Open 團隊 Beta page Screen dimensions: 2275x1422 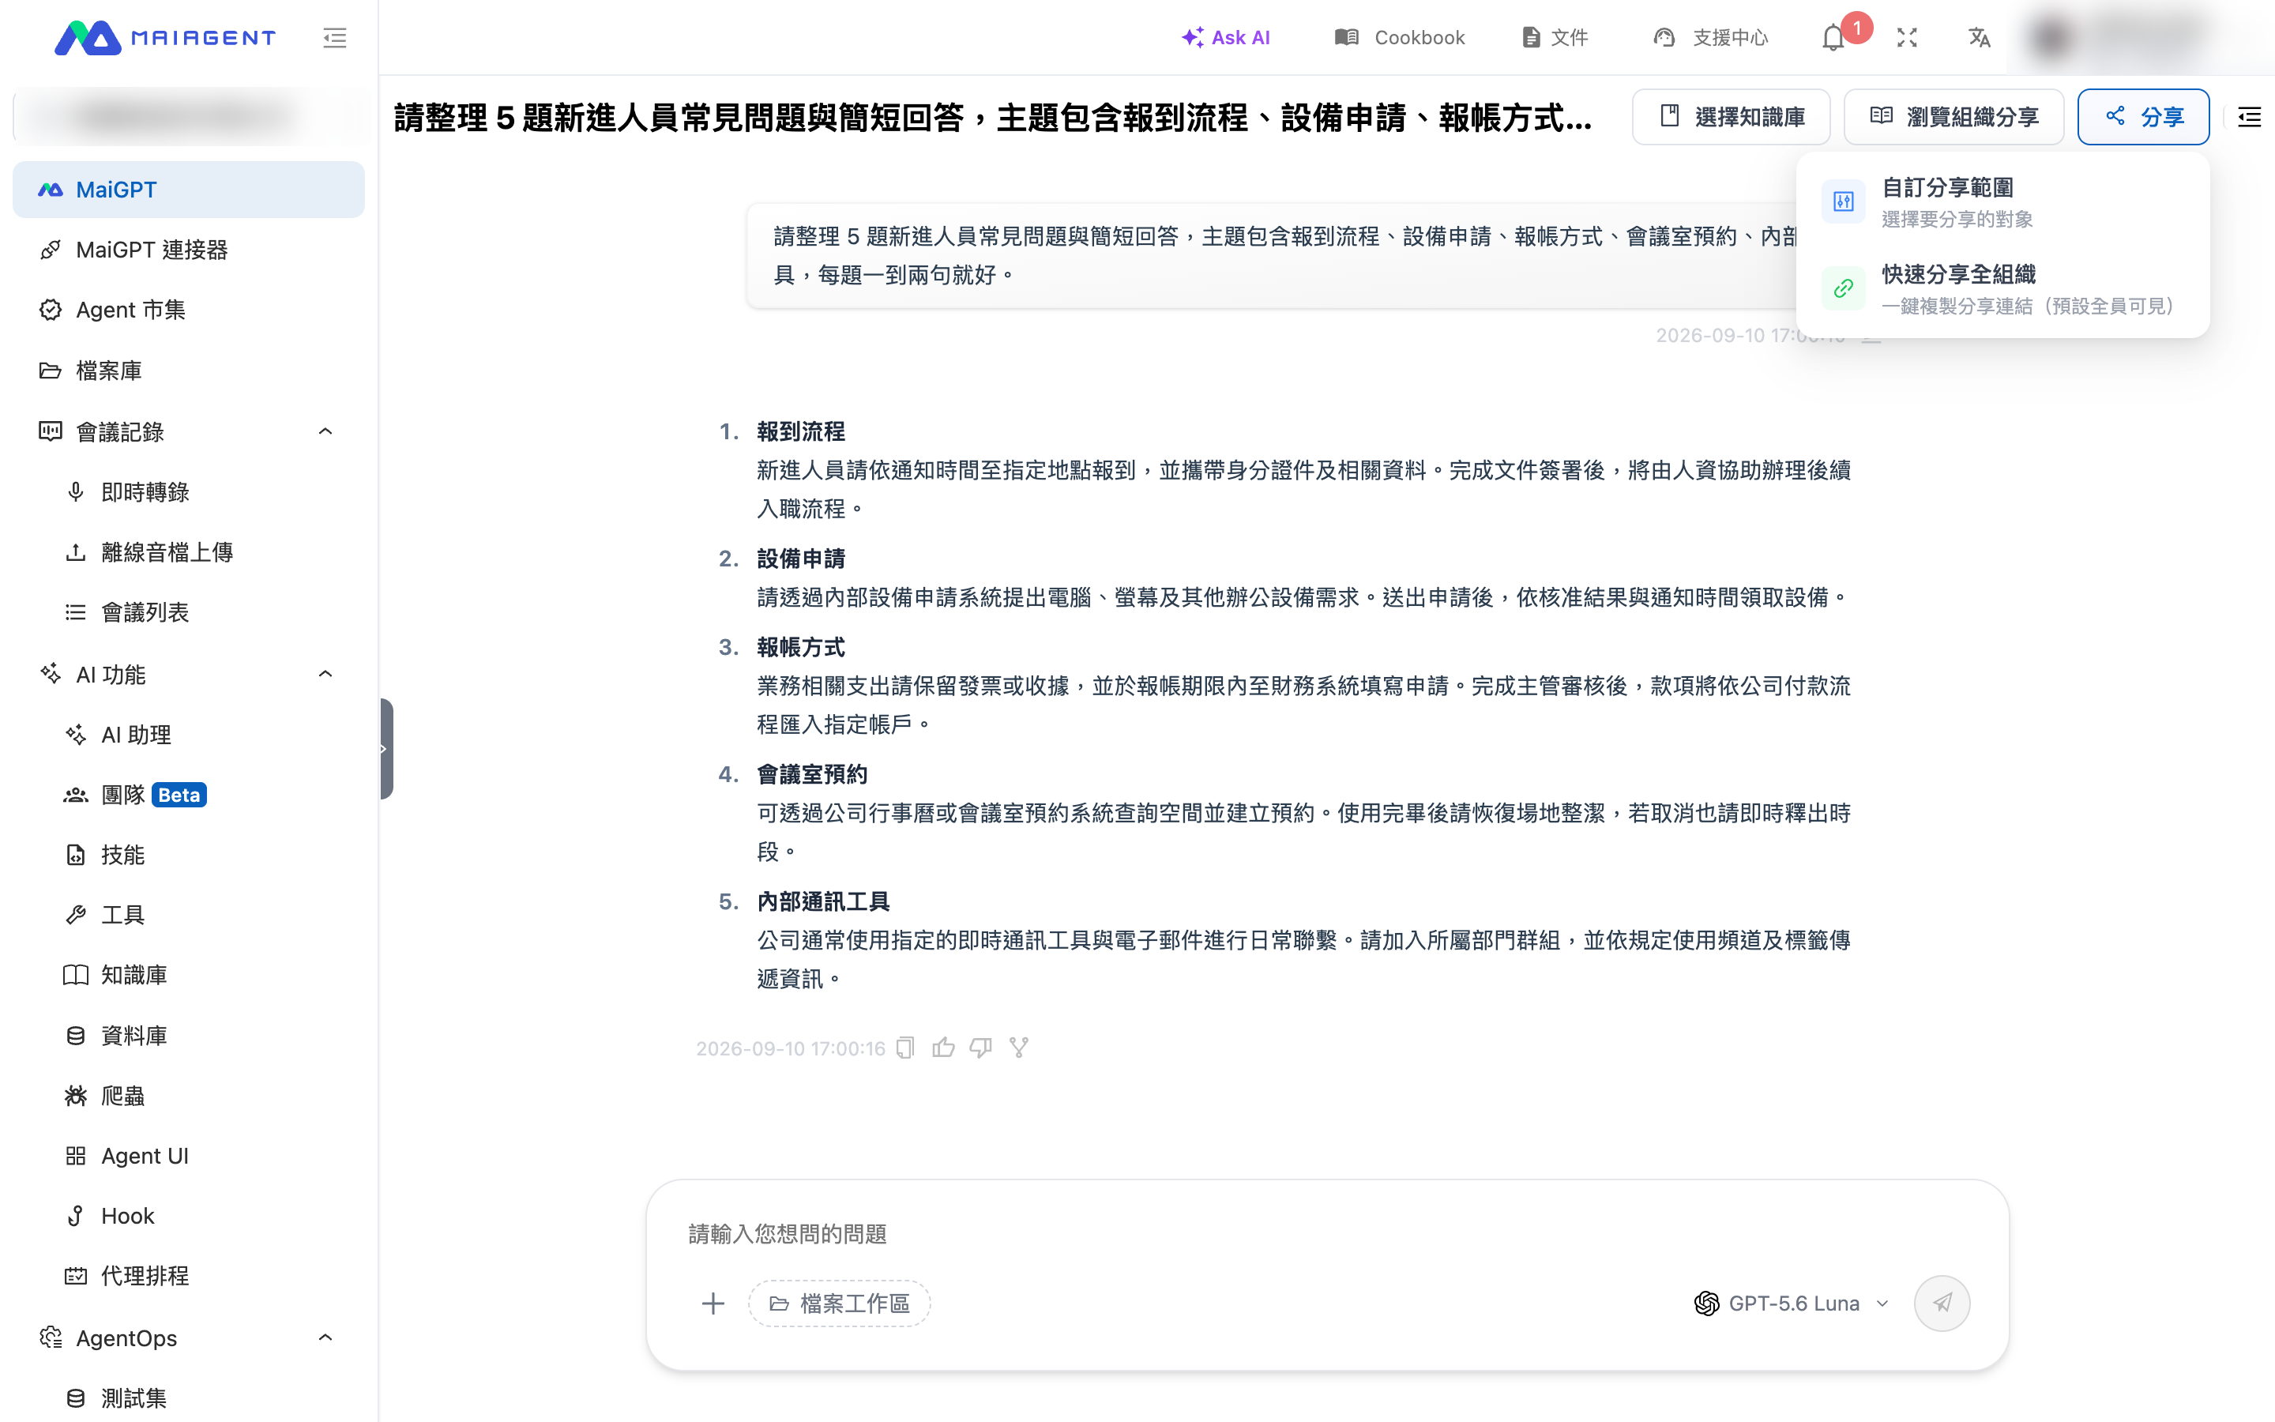[x=188, y=795]
